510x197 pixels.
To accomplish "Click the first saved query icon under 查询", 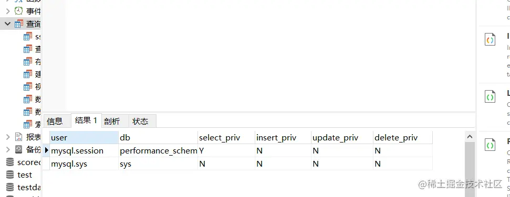I will point(28,36).
